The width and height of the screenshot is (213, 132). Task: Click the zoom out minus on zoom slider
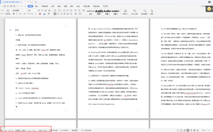209,130
